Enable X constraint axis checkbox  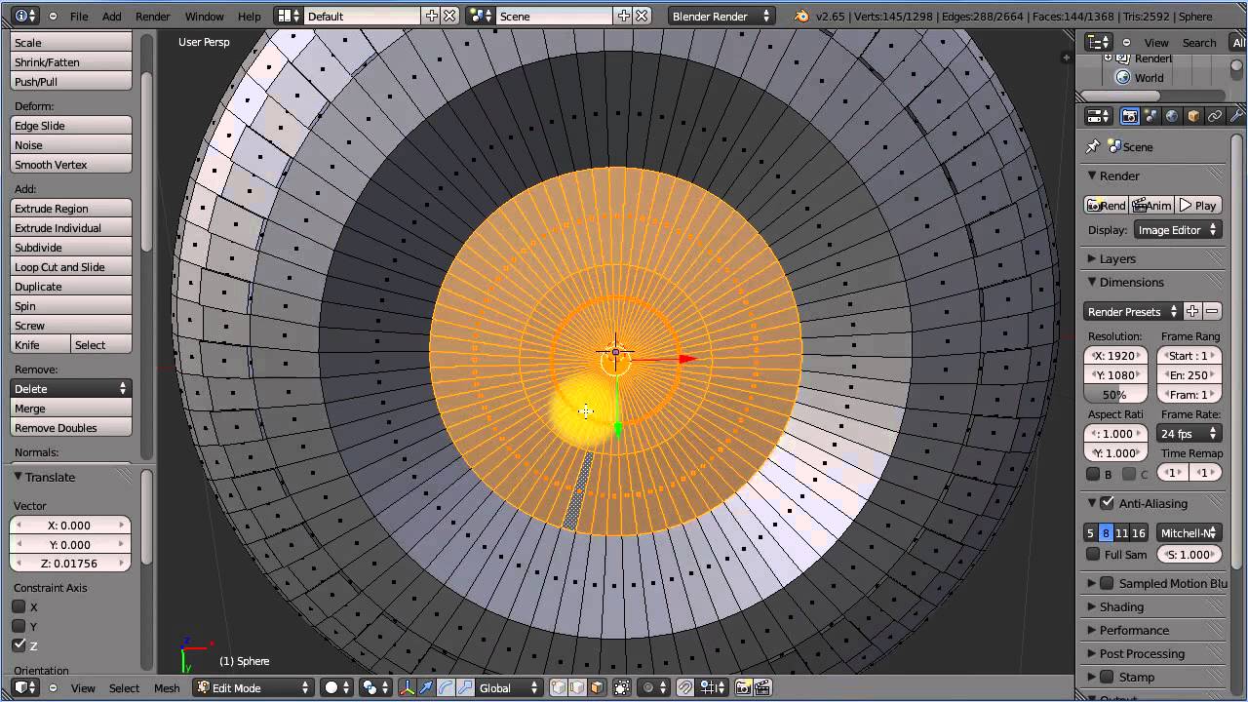pos(19,606)
